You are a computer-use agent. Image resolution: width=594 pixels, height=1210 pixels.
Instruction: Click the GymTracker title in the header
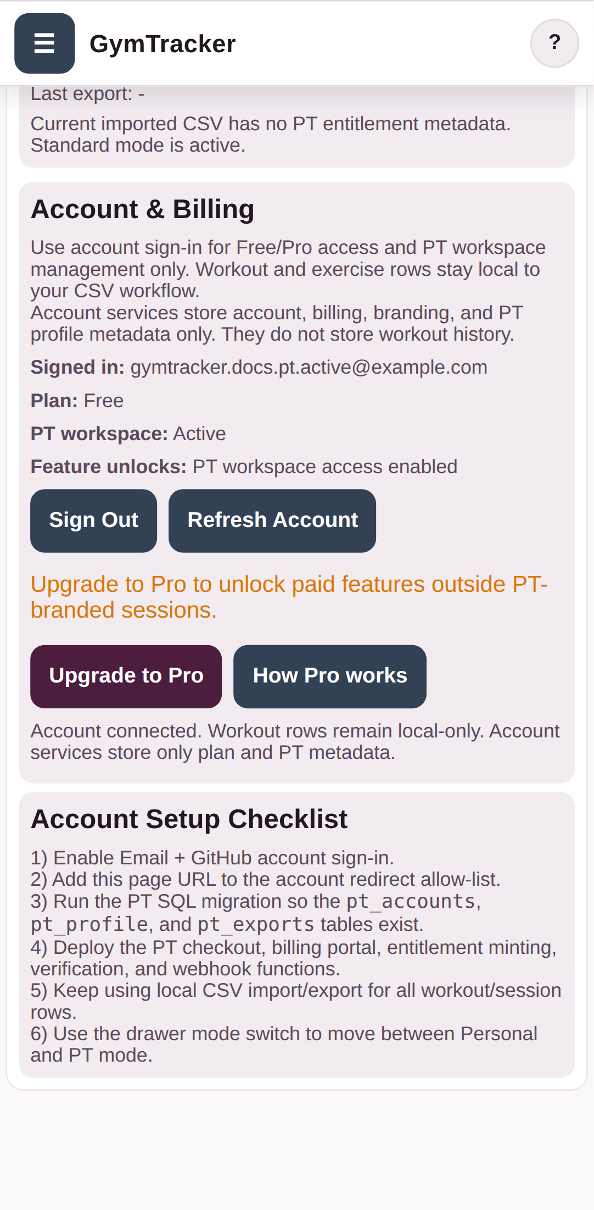pyautogui.click(x=162, y=43)
